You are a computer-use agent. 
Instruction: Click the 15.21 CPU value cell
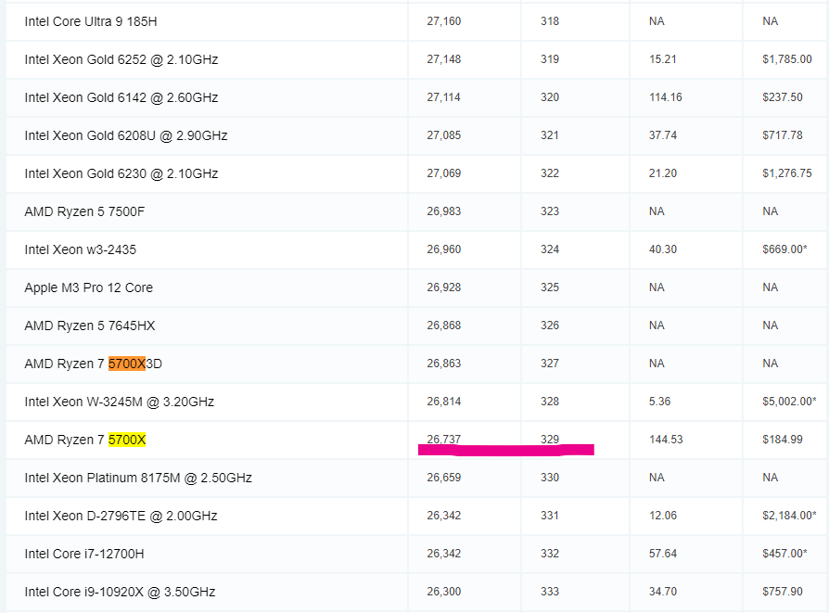662,59
